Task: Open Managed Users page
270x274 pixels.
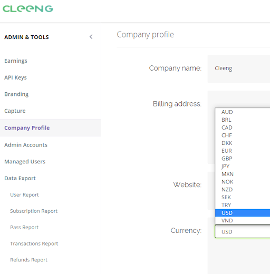Action: pyautogui.click(x=25, y=162)
